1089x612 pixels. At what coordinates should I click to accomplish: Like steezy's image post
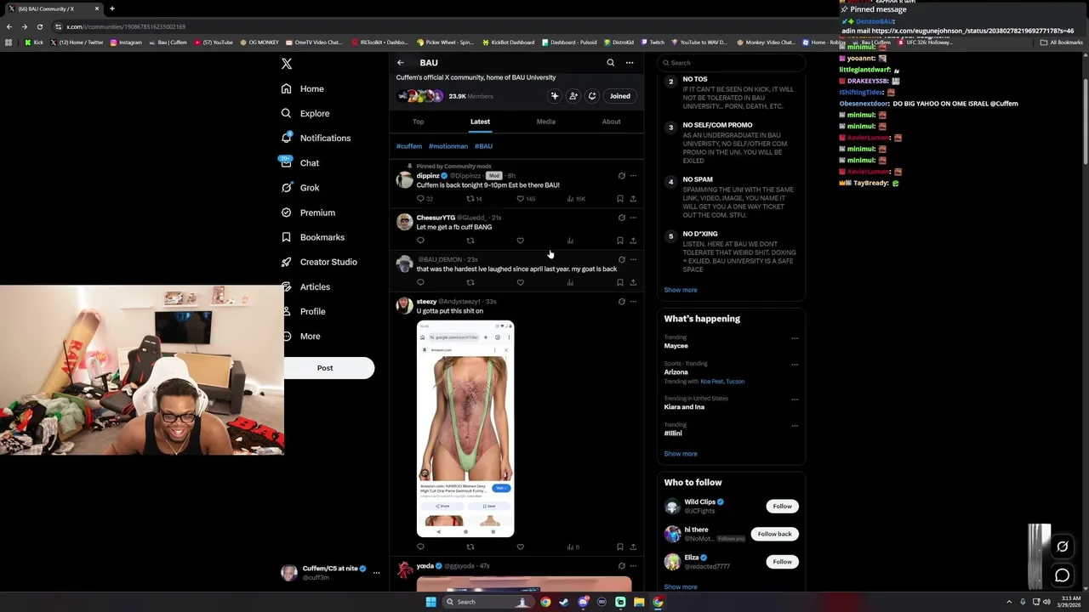click(521, 547)
